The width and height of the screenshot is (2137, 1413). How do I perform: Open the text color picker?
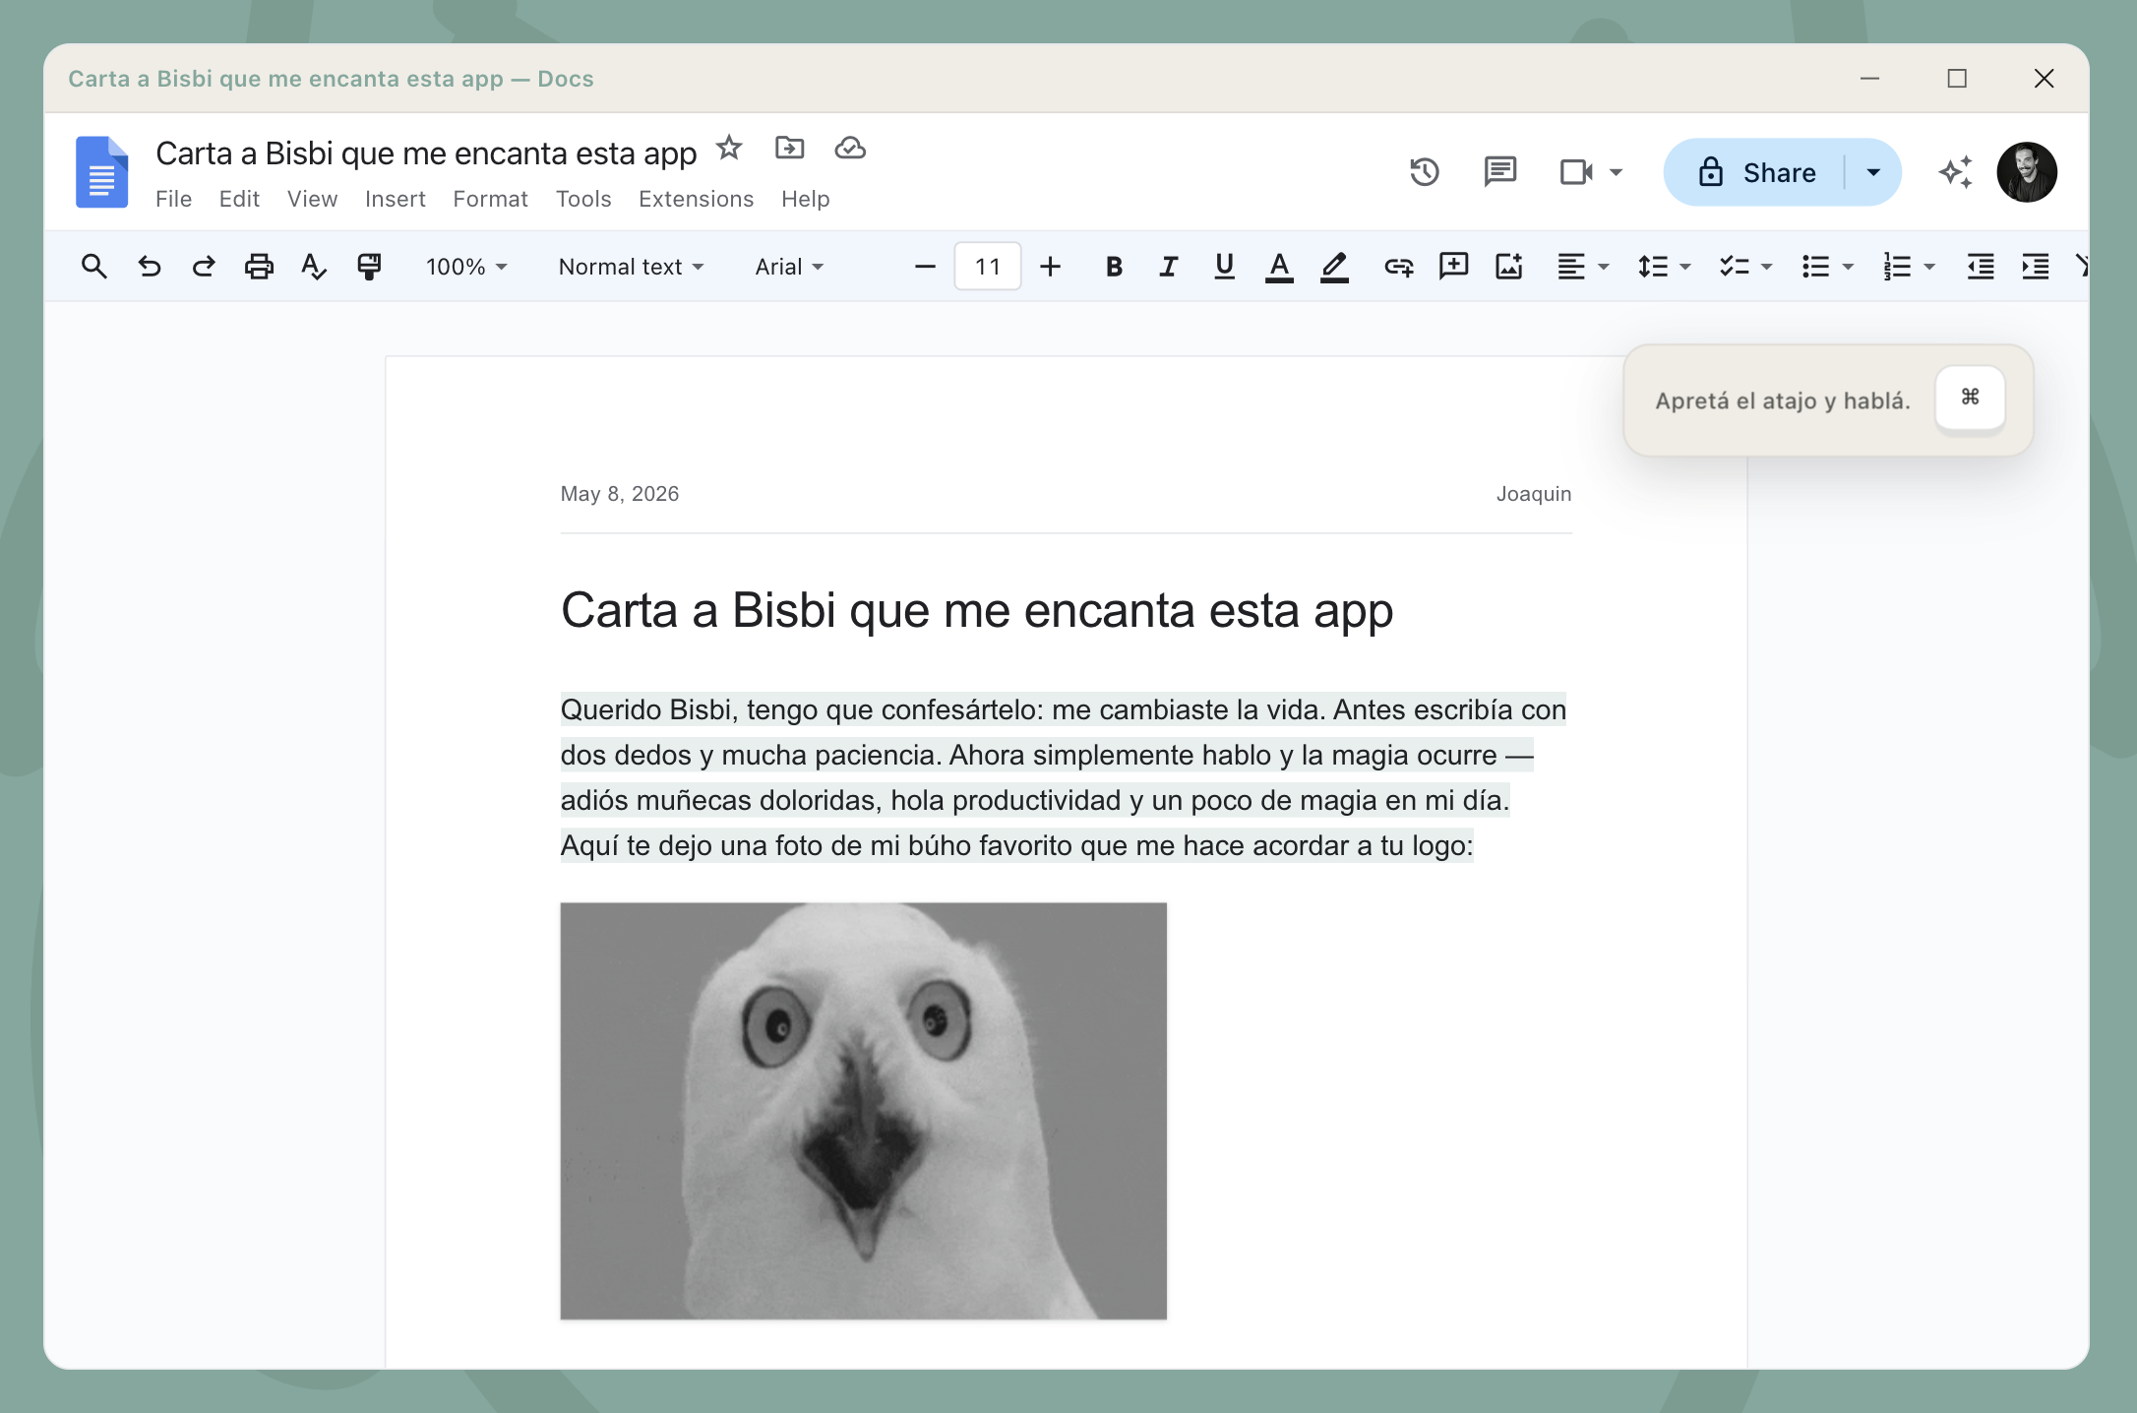[1279, 267]
